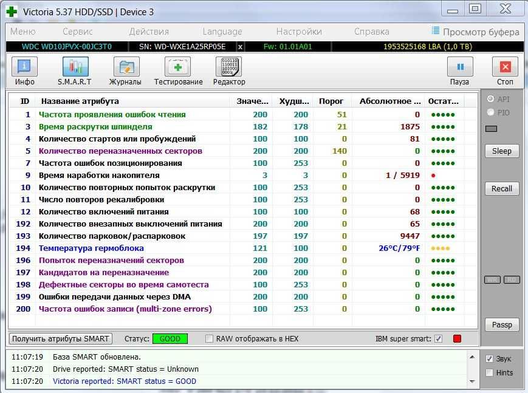The height and width of the screenshot is (393, 528).
Task: Select row Температура гермоблока
Action: (x=243, y=248)
